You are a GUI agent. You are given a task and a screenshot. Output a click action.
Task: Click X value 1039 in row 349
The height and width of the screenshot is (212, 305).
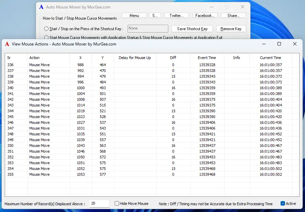point(81,140)
